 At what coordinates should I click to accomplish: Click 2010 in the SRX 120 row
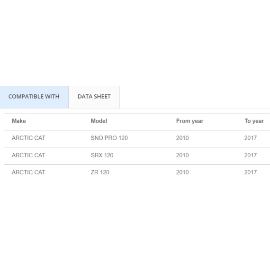pyautogui.click(x=182, y=155)
